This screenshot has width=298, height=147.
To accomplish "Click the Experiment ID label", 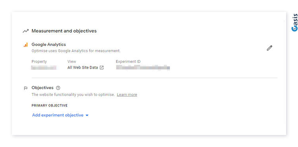I will point(128,62).
